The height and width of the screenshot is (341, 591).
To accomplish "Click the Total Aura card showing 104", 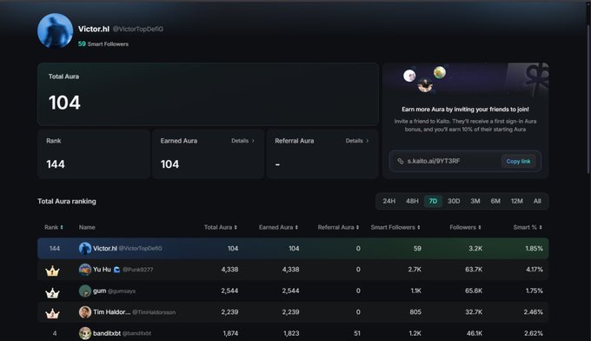I will click(208, 94).
